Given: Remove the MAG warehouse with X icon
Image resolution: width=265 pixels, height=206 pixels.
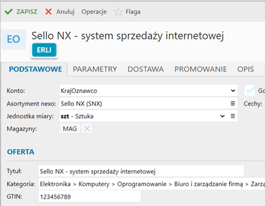Looking at the screenshot, I should coord(87,129).
